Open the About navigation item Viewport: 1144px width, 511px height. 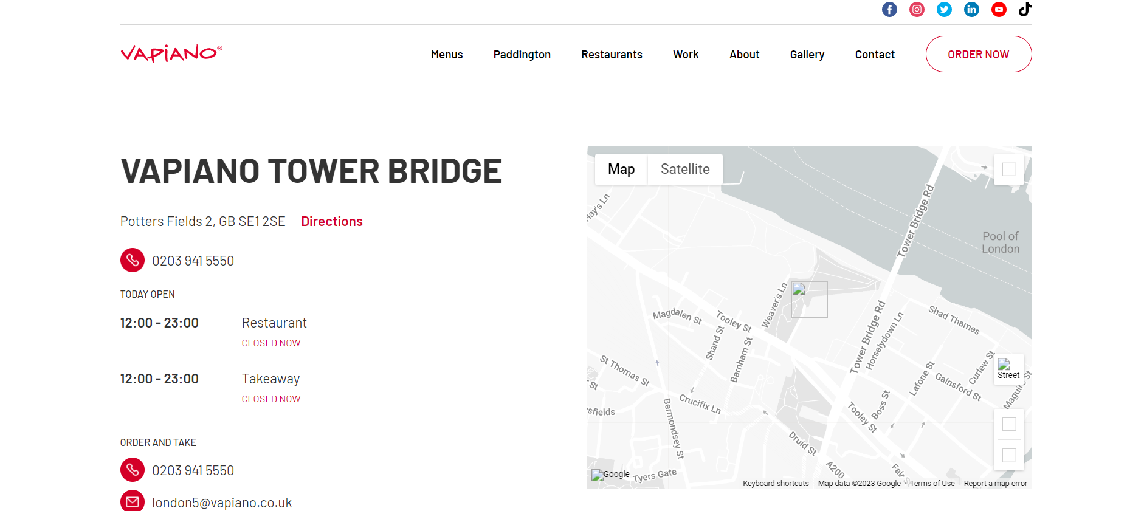click(x=745, y=55)
